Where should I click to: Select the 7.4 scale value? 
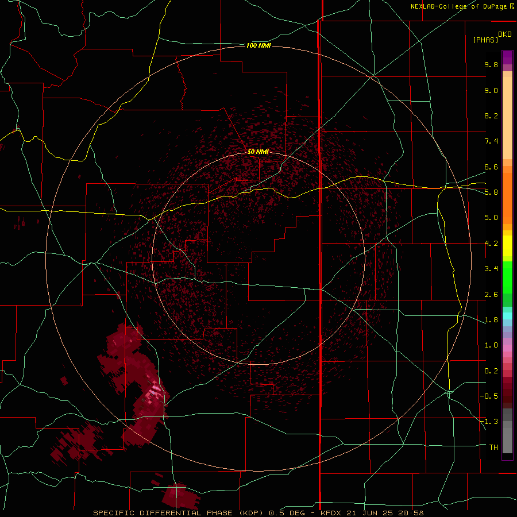click(491, 141)
